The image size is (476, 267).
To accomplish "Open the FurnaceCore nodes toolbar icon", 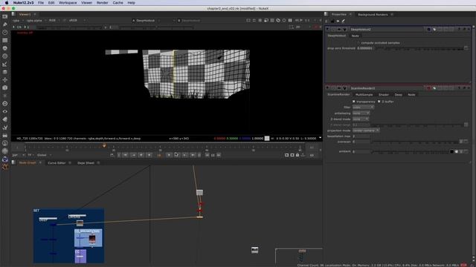I will [5, 143].
